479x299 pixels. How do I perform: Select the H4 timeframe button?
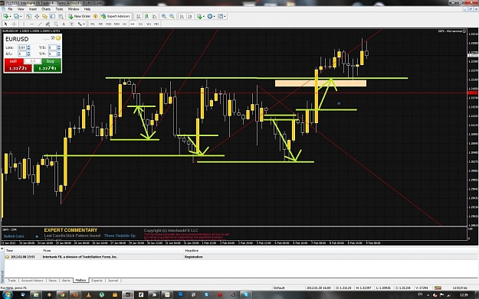pos(133,24)
